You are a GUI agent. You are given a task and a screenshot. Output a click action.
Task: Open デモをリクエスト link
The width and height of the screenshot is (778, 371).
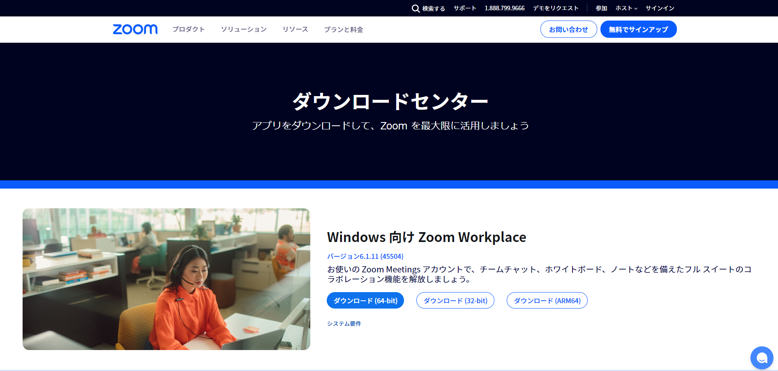point(556,8)
